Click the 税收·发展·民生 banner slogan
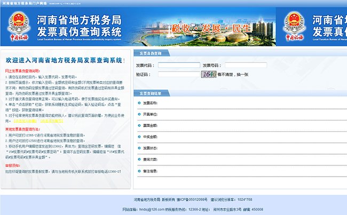The image size is (347, 215). 211,28
